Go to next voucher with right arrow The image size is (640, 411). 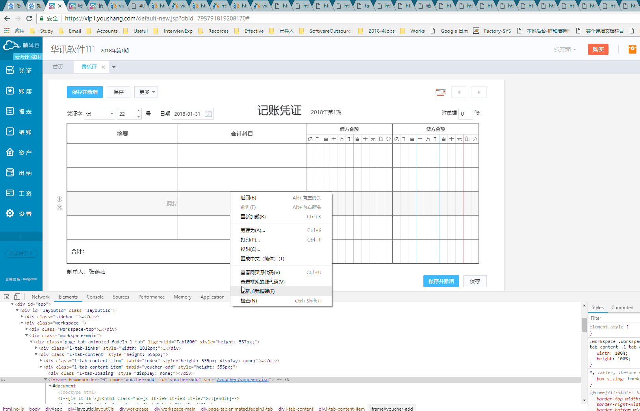[479, 92]
